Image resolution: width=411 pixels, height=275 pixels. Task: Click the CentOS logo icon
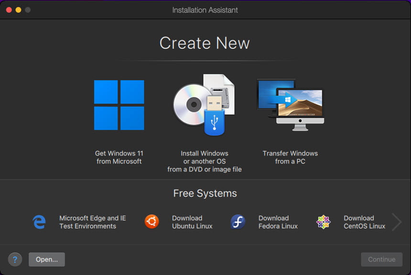323,222
